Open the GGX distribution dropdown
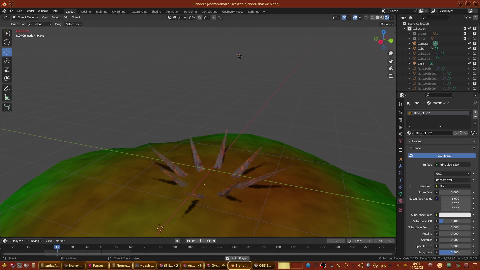Viewport: 480px width, 270px height. (453, 174)
